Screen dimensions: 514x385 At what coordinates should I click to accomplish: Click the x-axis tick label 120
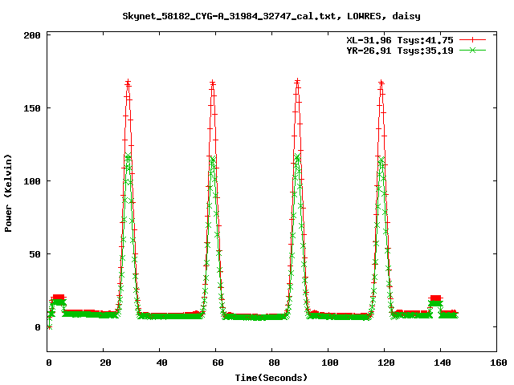386,363
